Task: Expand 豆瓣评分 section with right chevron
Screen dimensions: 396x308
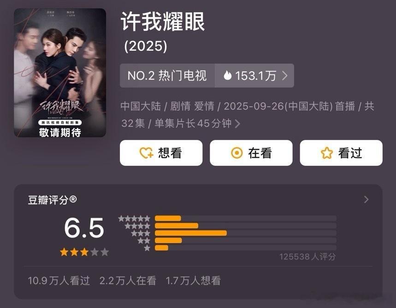Action: (x=366, y=199)
